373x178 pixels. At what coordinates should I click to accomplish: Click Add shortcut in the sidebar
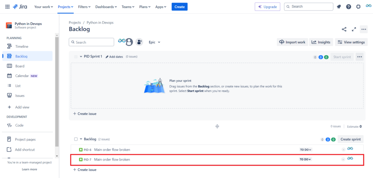pyautogui.click(x=27, y=150)
